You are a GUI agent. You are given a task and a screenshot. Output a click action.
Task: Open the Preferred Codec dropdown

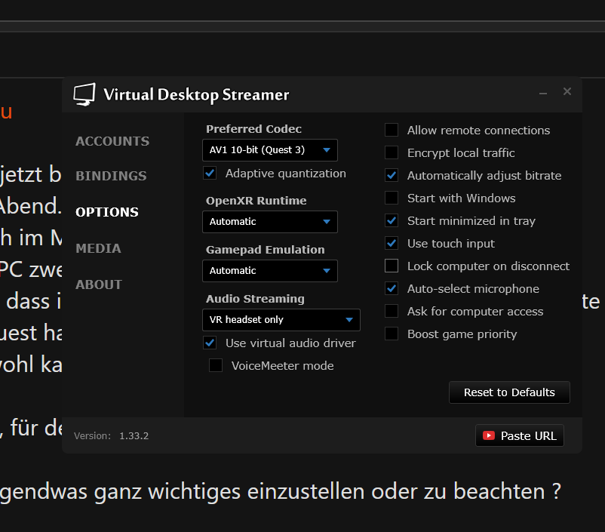[x=270, y=150]
